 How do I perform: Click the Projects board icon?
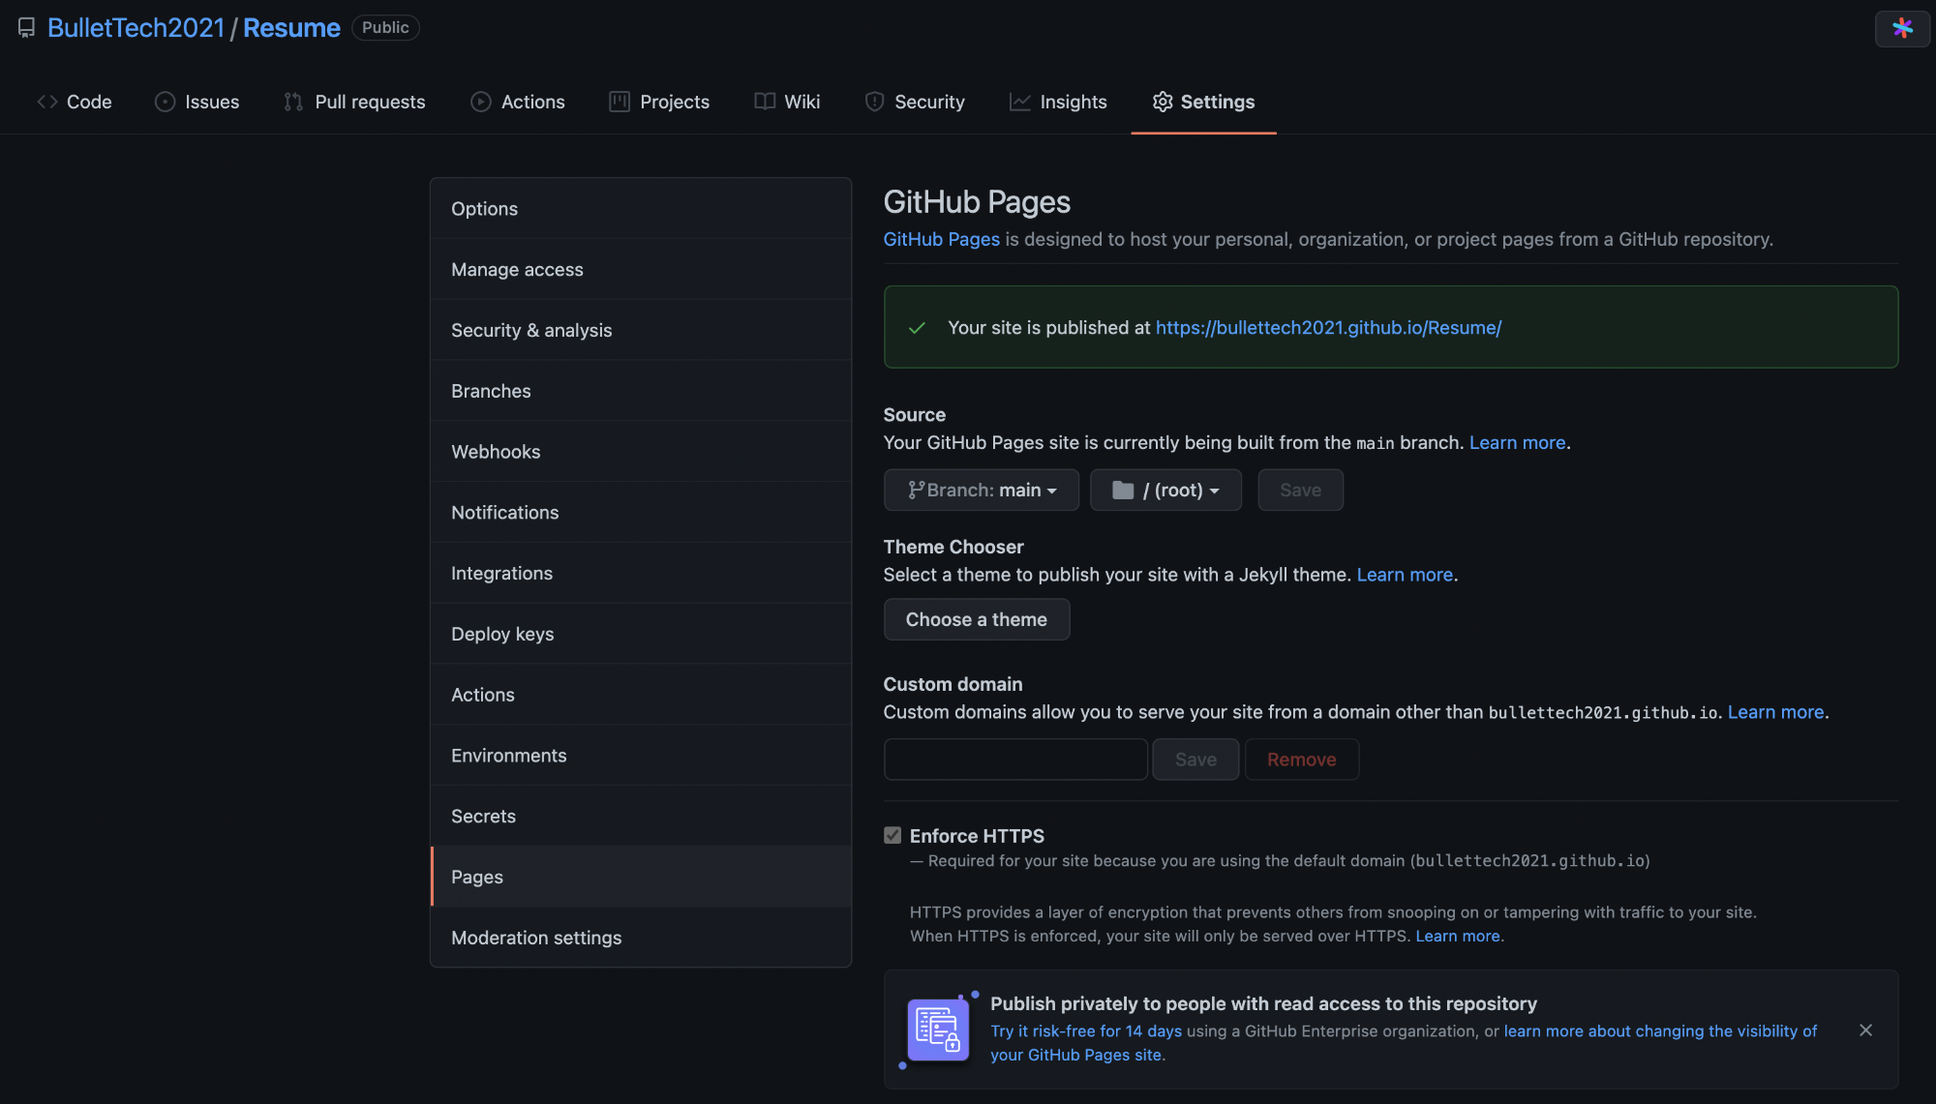(x=620, y=102)
